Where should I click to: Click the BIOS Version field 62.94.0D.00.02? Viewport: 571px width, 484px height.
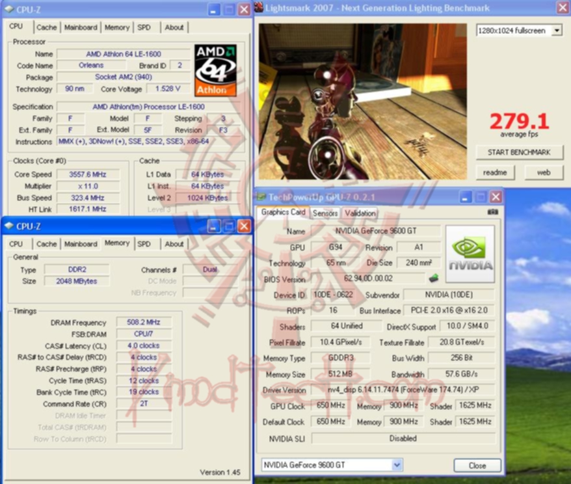point(368,278)
